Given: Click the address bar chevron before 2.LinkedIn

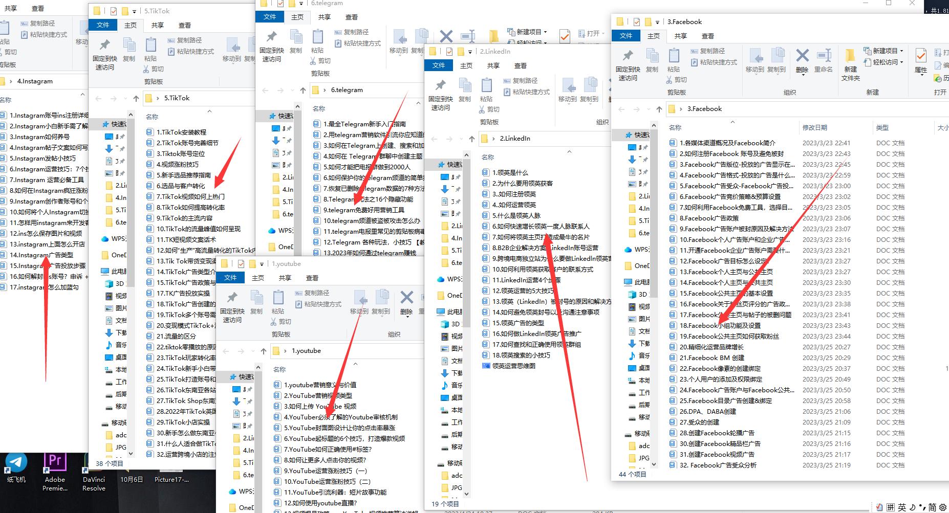Looking at the screenshot, I should click(493, 139).
